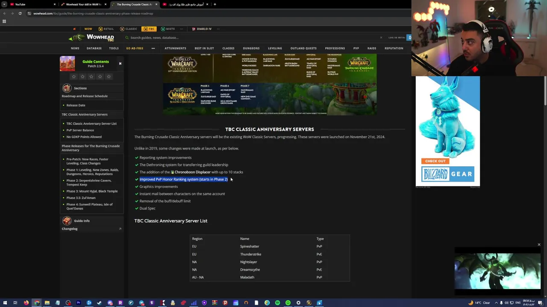Viewport: 547px width, 307px height.
Task: Open the Best in Slot menu
Action: pyautogui.click(x=204, y=48)
